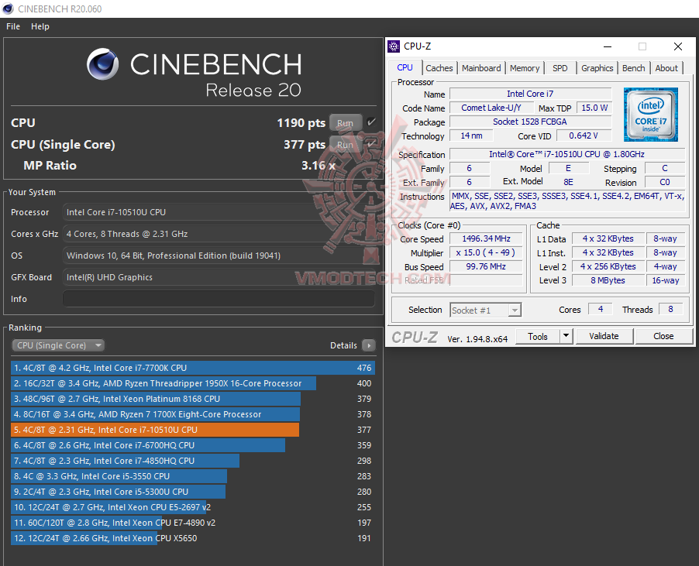Switch to the Memory tab
The image size is (699, 566).
click(525, 68)
